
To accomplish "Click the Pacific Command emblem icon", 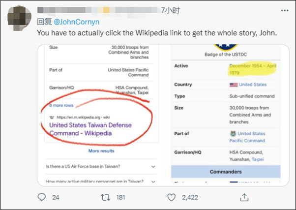I will point(233,133).
